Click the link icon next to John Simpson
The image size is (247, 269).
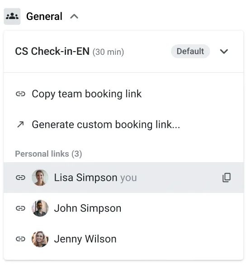[x=20, y=208]
